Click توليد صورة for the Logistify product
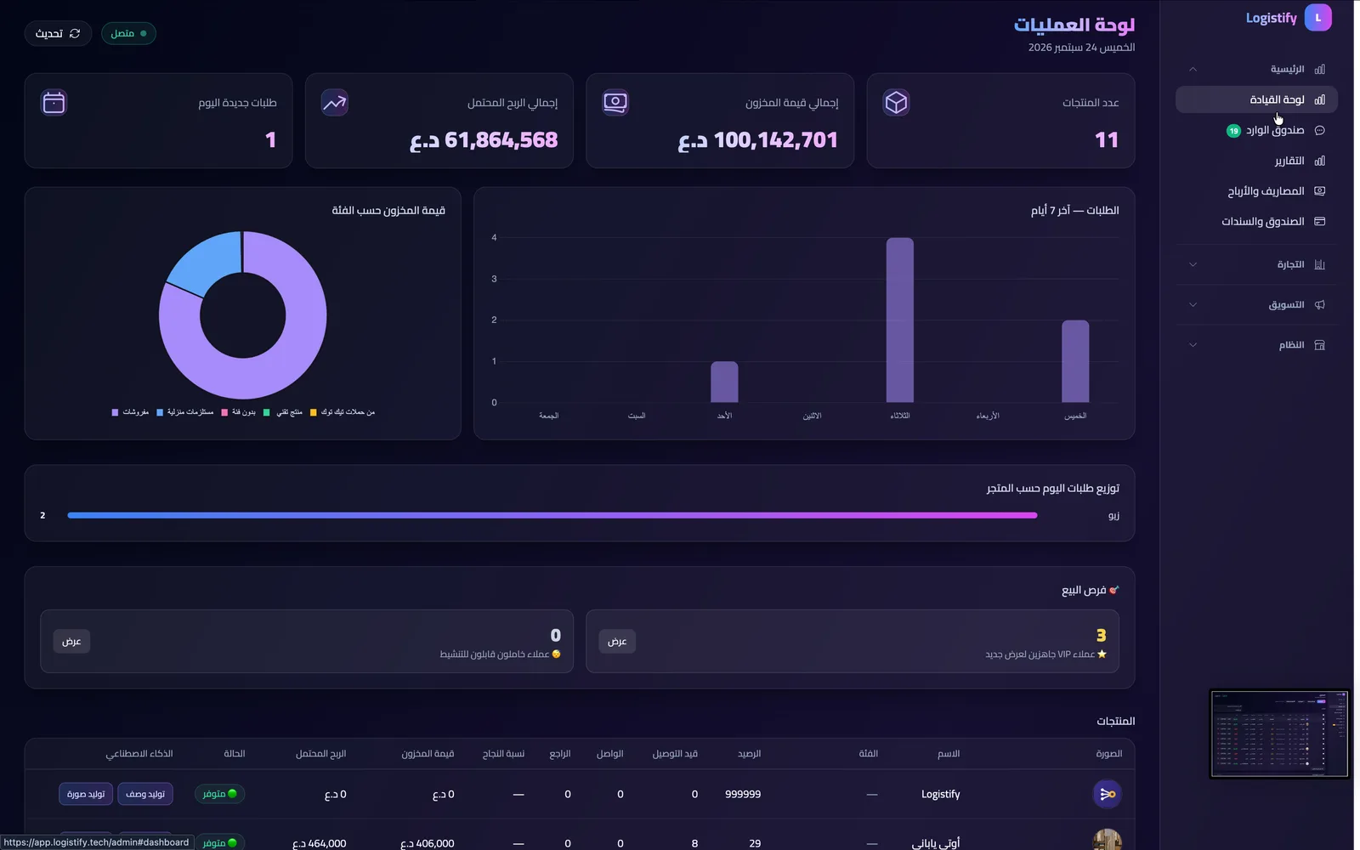This screenshot has height=850, width=1360. pos(86,794)
